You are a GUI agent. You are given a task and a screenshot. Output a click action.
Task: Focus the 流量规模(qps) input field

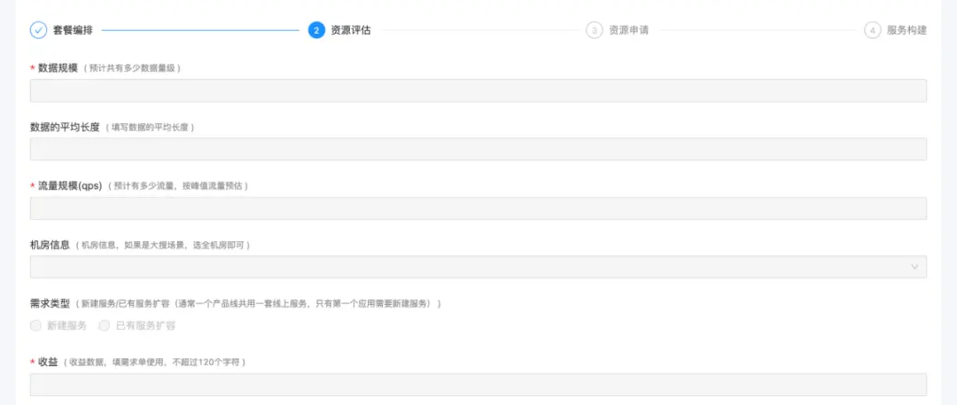click(478, 208)
